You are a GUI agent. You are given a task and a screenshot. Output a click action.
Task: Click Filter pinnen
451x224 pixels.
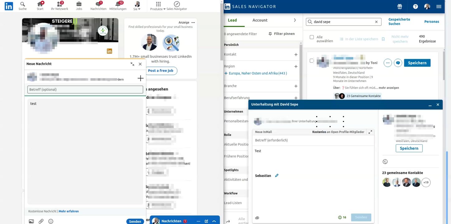tap(282, 34)
